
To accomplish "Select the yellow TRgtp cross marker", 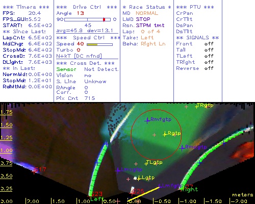I will click(197, 107).
